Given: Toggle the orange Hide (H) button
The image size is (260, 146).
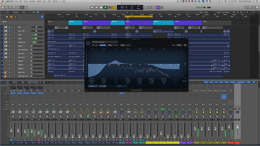Looking at the screenshot, I should [x=11, y=17].
